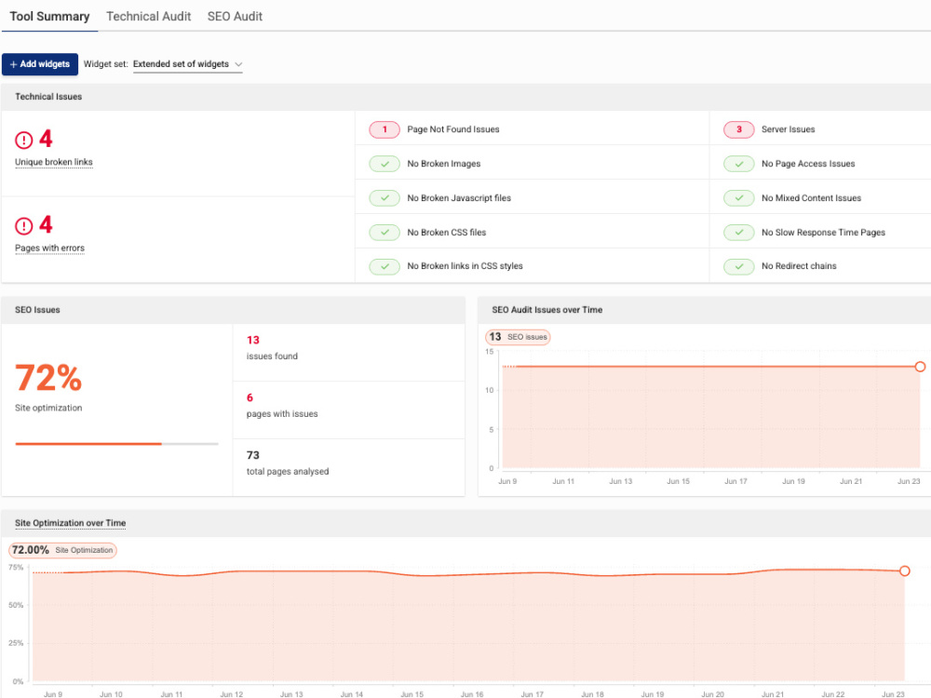Screen dimensions: 931x698
Task: Open the Pages with errors link
Action: pos(50,248)
